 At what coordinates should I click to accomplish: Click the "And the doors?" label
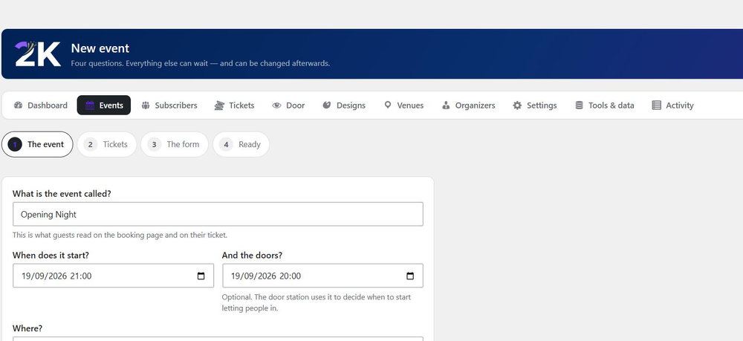coord(252,256)
